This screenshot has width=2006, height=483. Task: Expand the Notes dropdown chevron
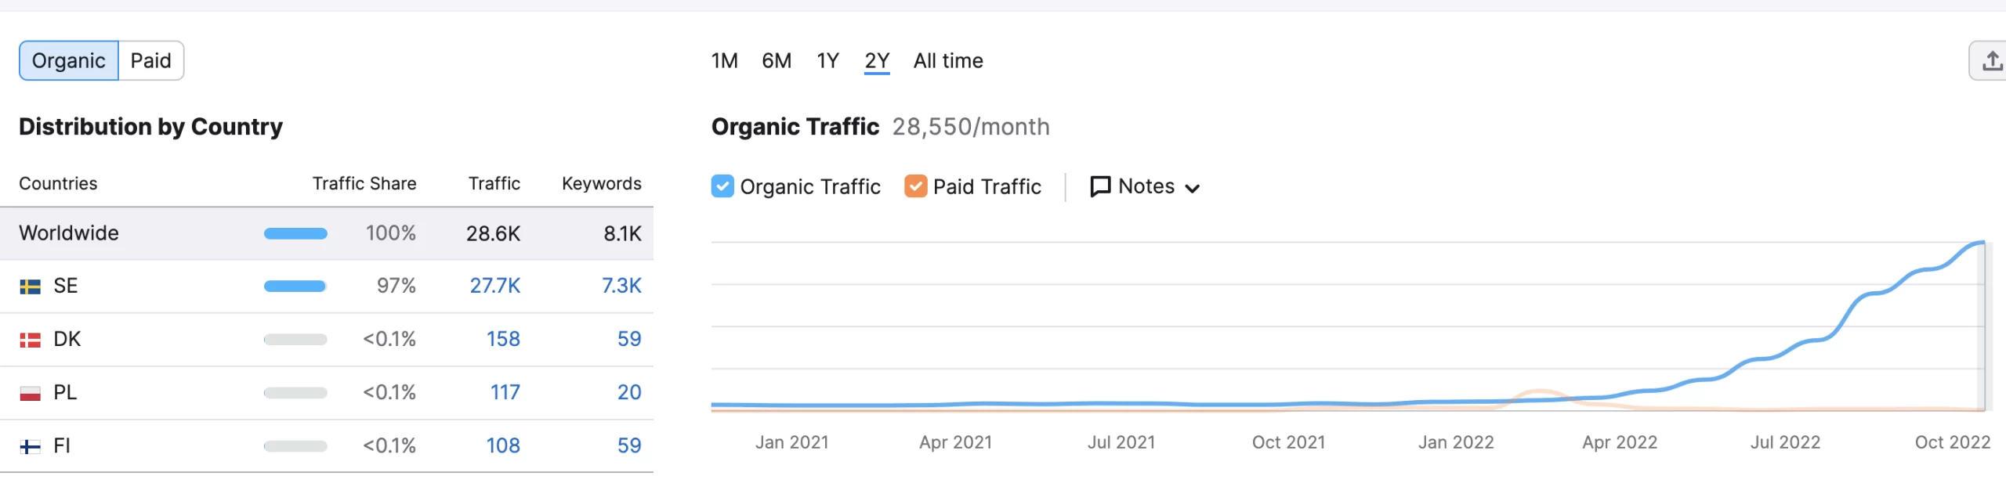pos(1193,189)
